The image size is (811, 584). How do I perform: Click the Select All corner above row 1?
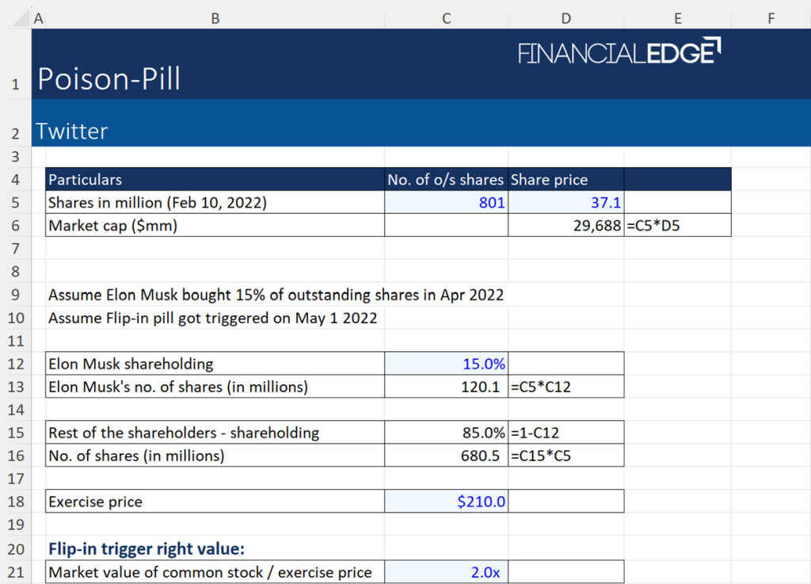[x=19, y=17]
